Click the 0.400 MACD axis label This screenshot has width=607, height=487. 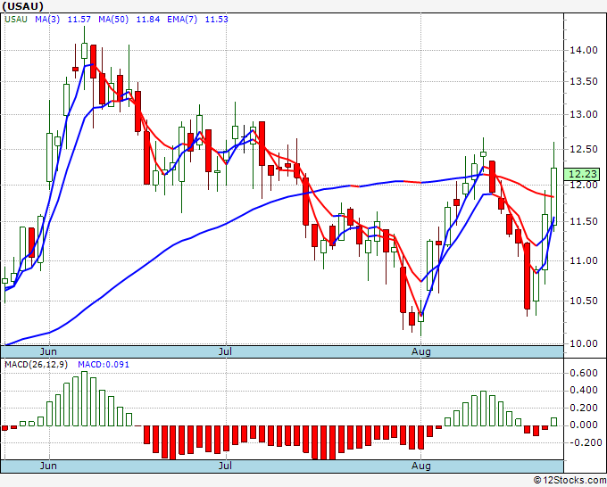[x=584, y=391]
